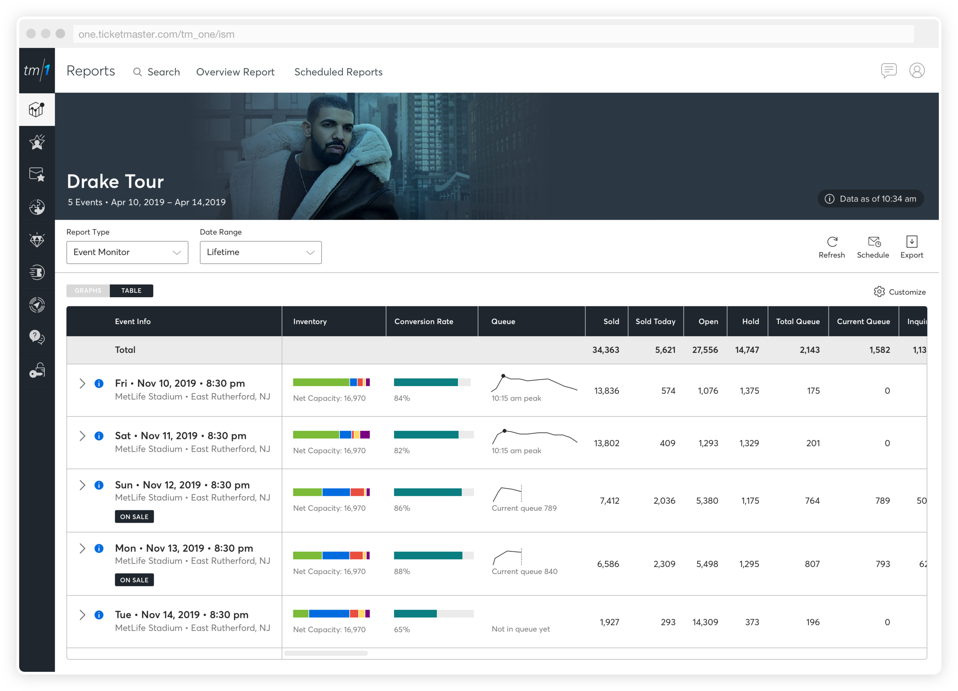Expand the Tue Nov 14 event row

point(82,615)
